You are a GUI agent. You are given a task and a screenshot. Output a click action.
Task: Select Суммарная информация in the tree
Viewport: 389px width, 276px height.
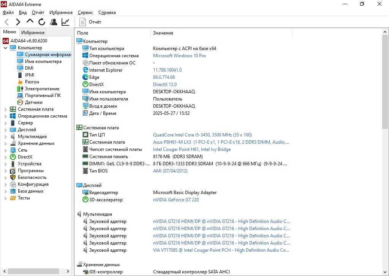[48, 55]
